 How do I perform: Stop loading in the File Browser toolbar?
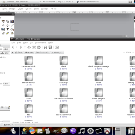click(x=34, y=47)
